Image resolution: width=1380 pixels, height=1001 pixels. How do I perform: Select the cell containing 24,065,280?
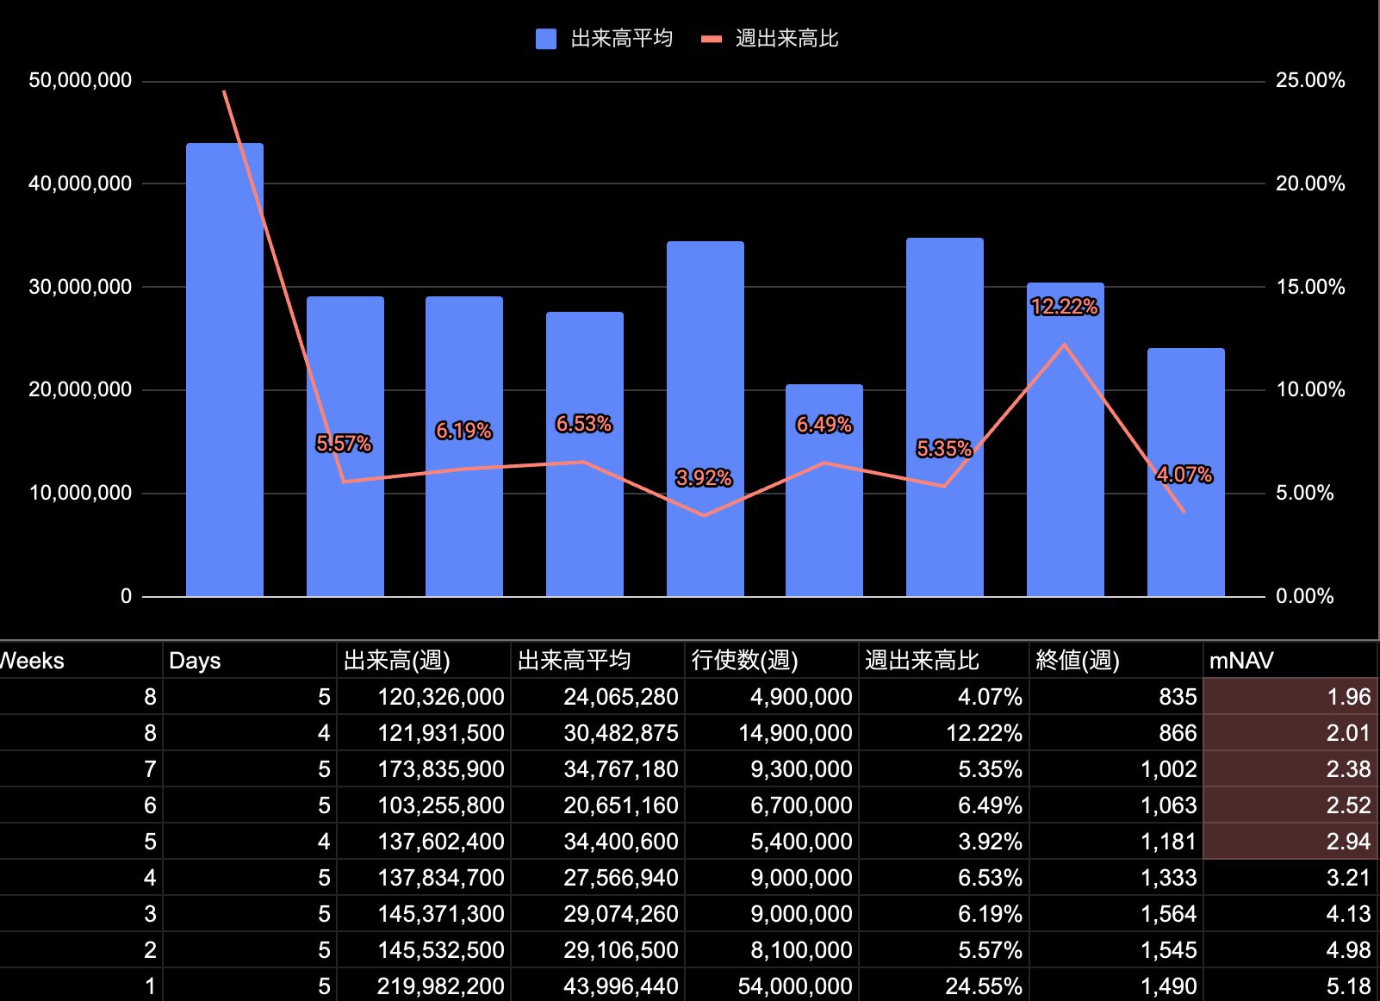[x=598, y=697]
